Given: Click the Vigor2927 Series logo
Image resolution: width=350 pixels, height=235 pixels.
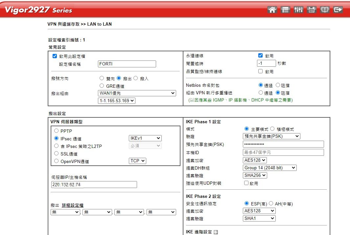Looking at the screenshot, I should (x=38, y=10).
